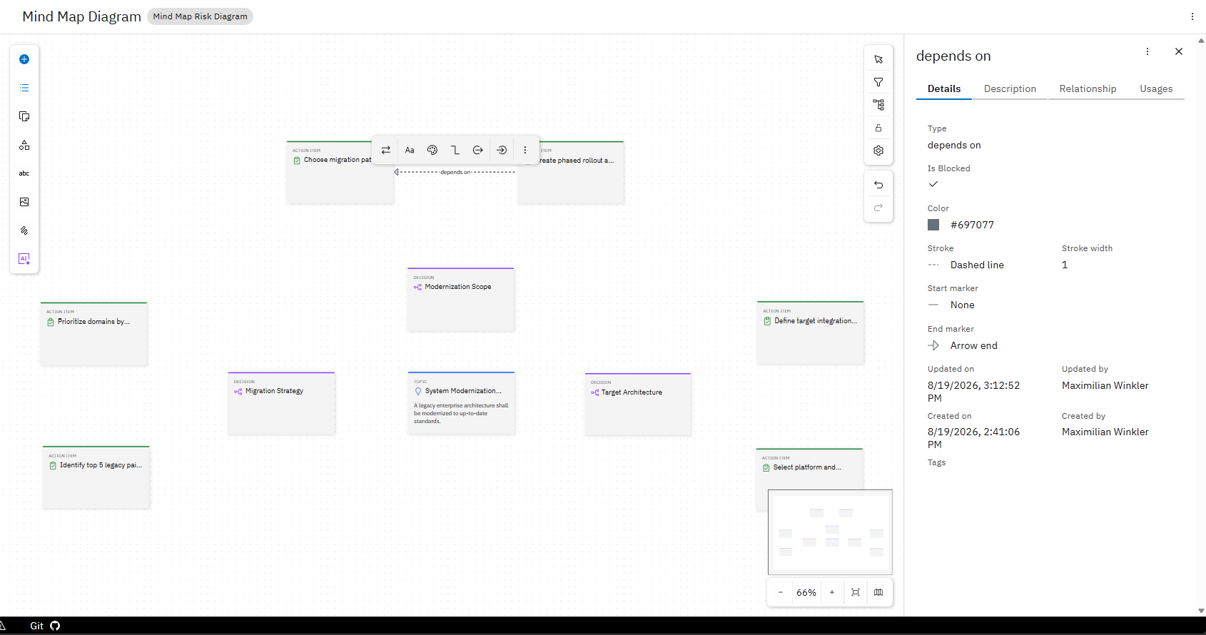This screenshot has width=1206, height=635.
Task: Select the Modernization Scope decision card
Action: tap(461, 299)
